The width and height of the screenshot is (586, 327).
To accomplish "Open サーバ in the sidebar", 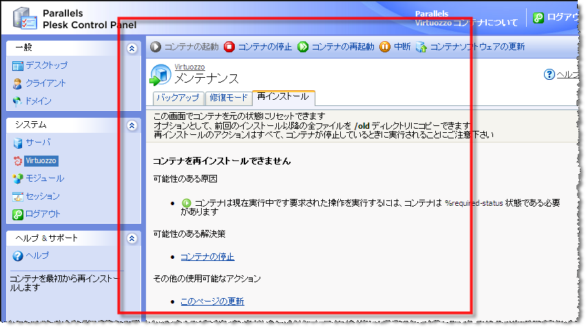I will click(38, 143).
